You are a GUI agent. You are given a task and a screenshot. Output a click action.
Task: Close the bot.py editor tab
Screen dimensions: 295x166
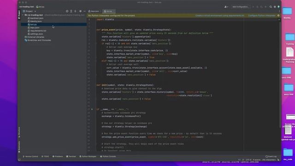[114, 11]
